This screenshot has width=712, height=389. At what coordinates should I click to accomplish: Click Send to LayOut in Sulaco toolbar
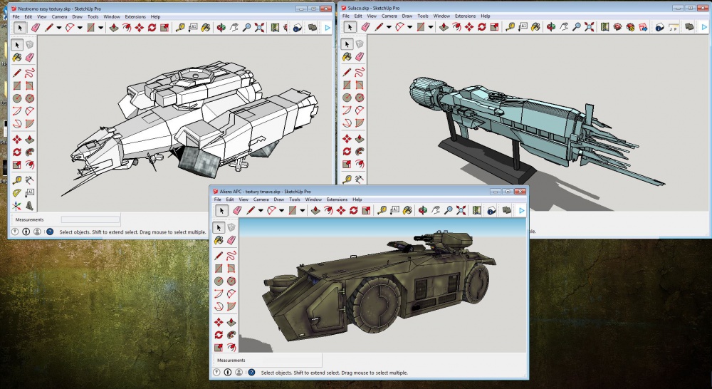[643, 27]
